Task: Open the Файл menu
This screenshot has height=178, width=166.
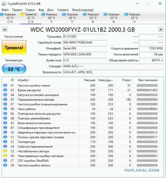Action: (x=5, y=10)
